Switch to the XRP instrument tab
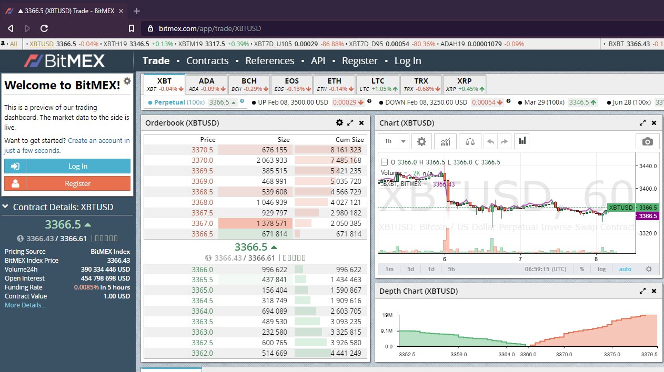 pyautogui.click(x=464, y=84)
